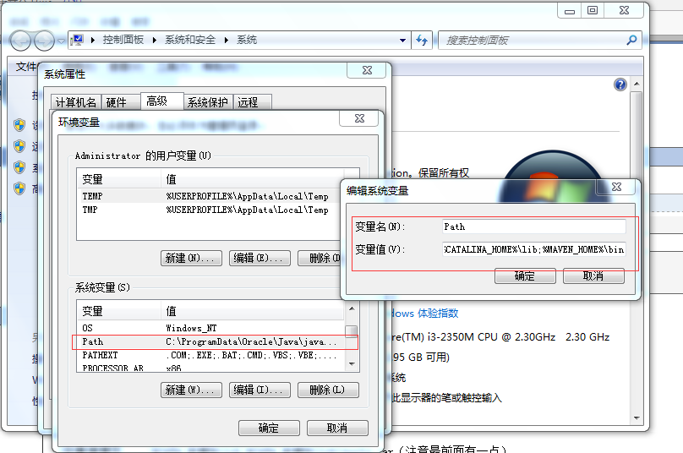The width and height of the screenshot is (683, 453).
Task: Switch to the 系统保护 tab
Action: 208,102
